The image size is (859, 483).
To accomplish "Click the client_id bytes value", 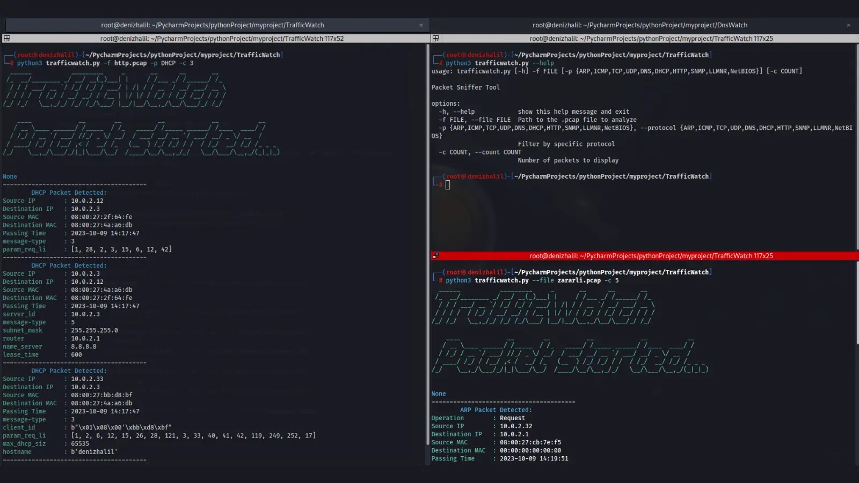I will [121, 427].
